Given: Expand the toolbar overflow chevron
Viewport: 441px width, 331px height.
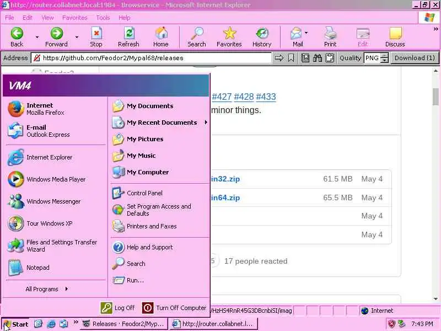Looking at the screenshot, I should 435,29.
